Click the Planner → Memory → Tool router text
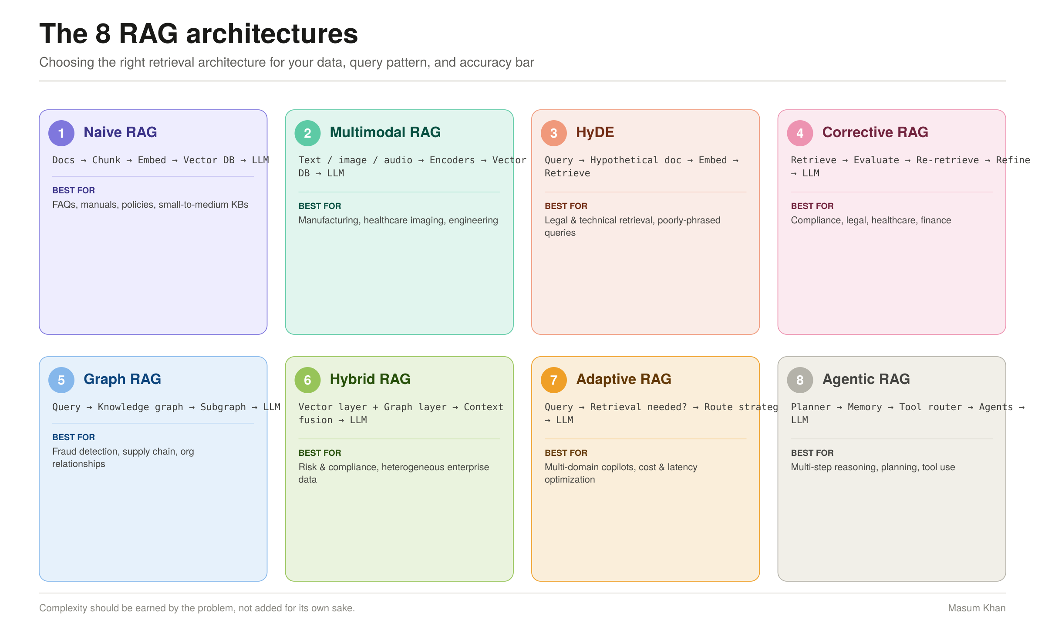 [x=908, y=414]
